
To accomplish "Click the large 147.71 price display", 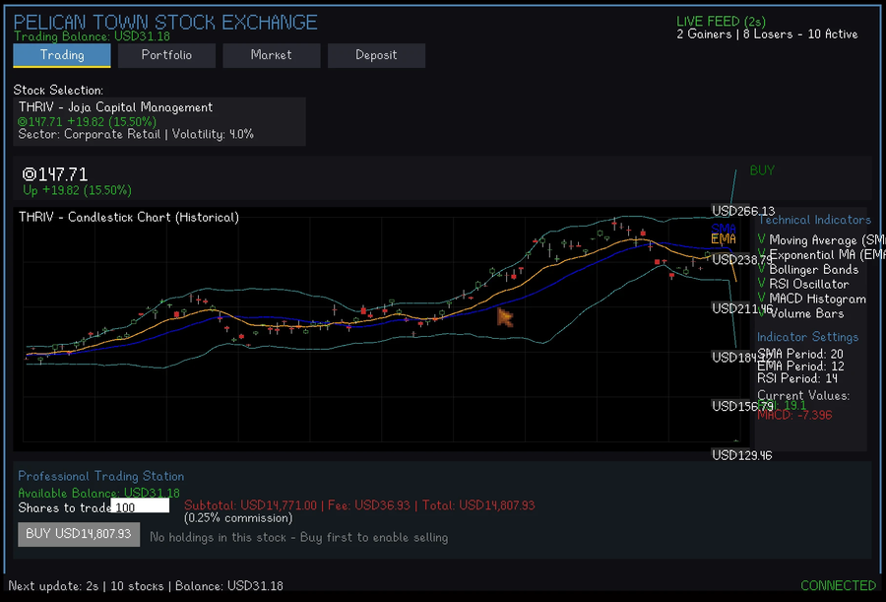I will pyautogui.click(x=55, y=174).
